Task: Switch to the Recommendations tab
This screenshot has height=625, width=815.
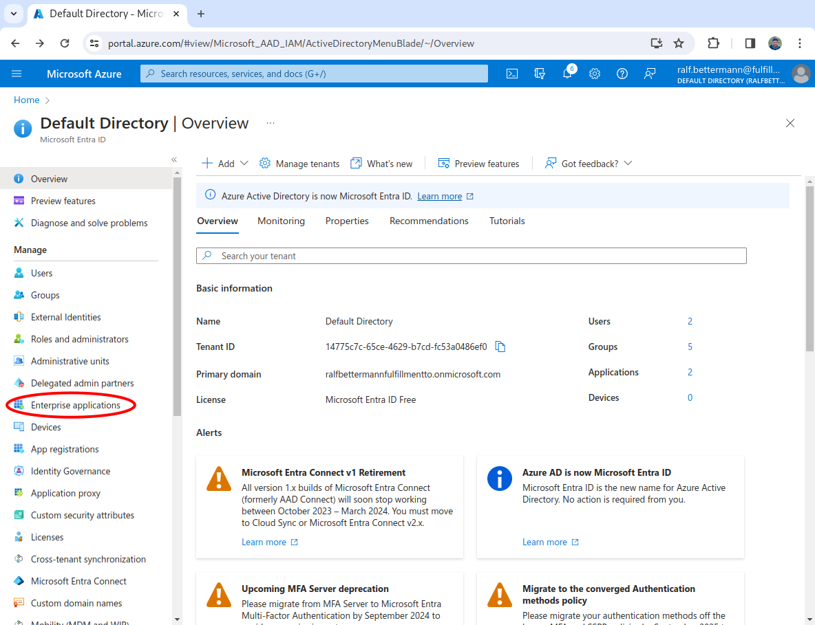Action: click(x=429, y=221)
